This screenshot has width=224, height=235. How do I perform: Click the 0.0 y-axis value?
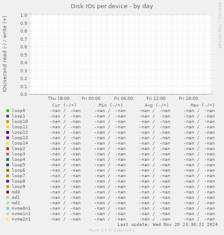24,94
